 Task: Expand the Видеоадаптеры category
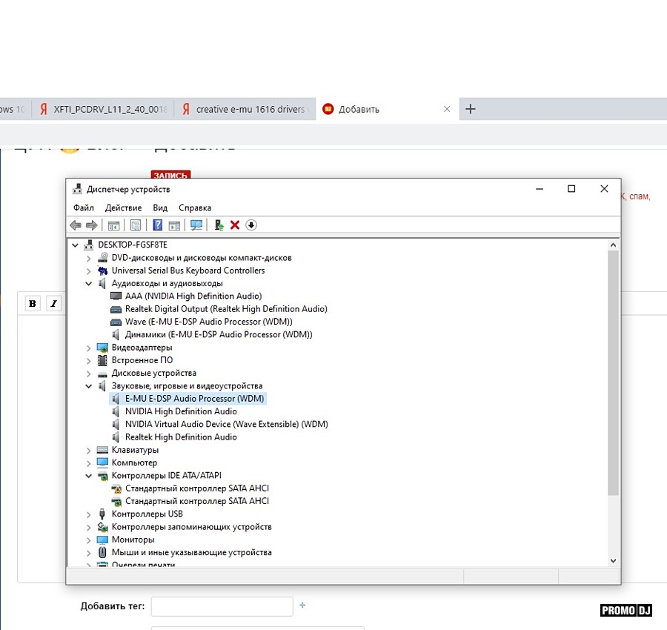pyautogui.click(x=89, y=348)
